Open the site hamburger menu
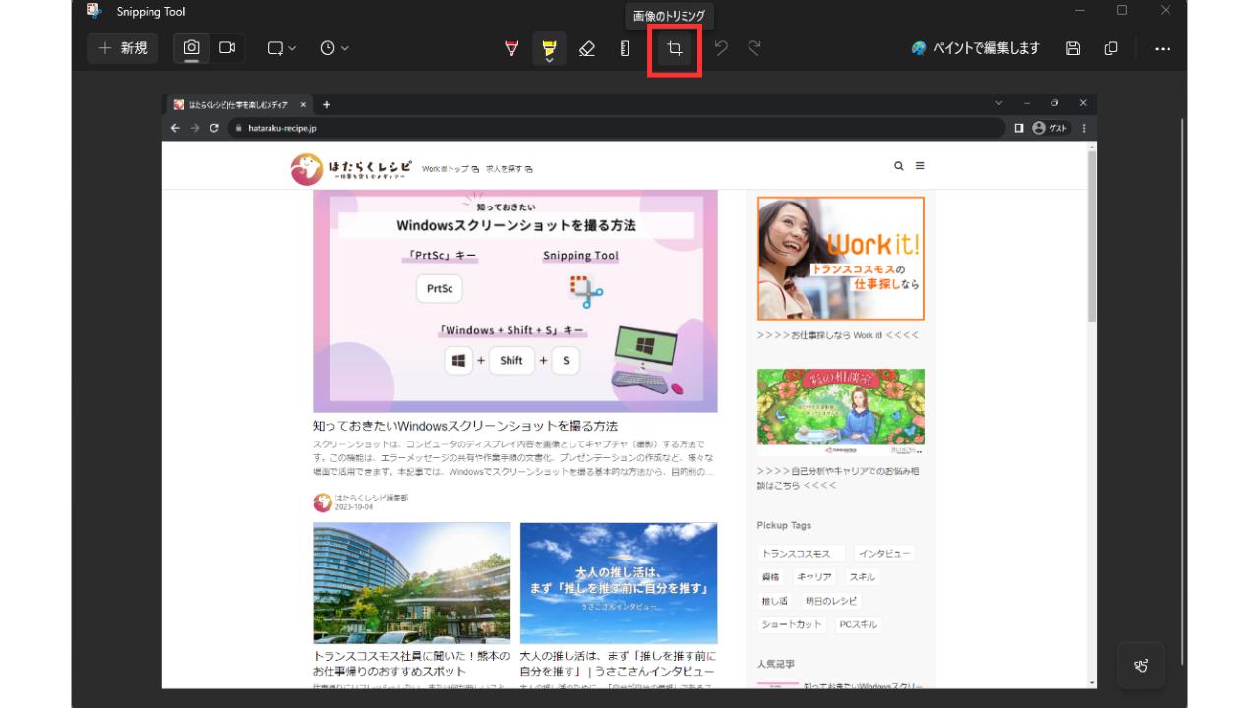 [920, 166]
